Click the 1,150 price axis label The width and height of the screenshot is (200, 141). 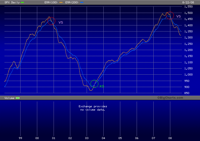(x=188, y=56)
